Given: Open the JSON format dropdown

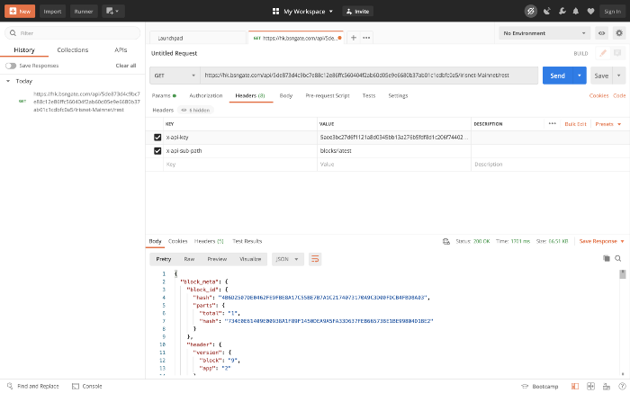Looking at the screenshot, I should point(287,259).
